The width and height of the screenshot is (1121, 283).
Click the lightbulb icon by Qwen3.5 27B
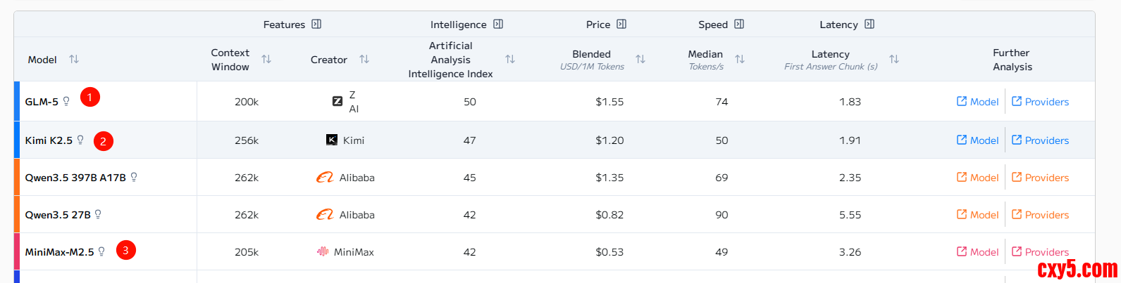click(x=98, y=214)
